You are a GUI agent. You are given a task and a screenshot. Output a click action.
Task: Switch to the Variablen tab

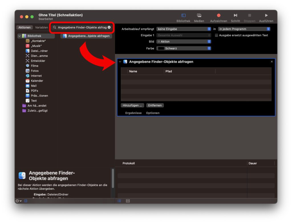click(42, 28)
